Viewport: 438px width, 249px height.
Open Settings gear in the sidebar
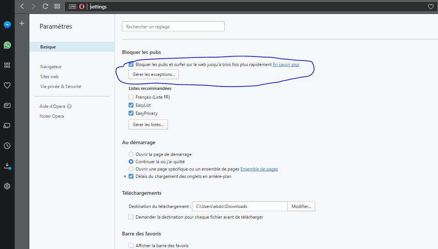click(x=7, y=186)
